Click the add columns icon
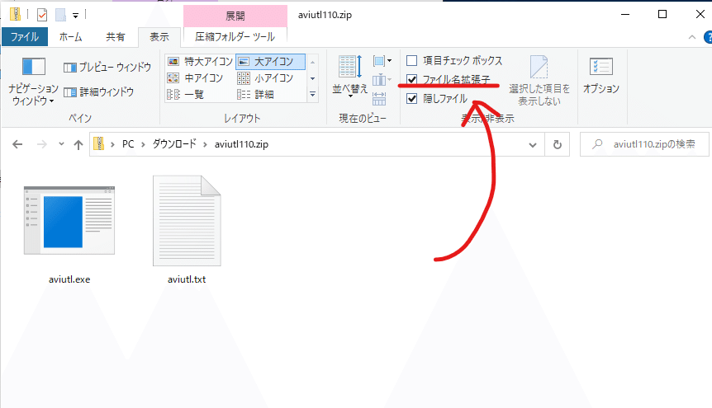The width and height of the screenshot is (712, 408). click(382, 80)
